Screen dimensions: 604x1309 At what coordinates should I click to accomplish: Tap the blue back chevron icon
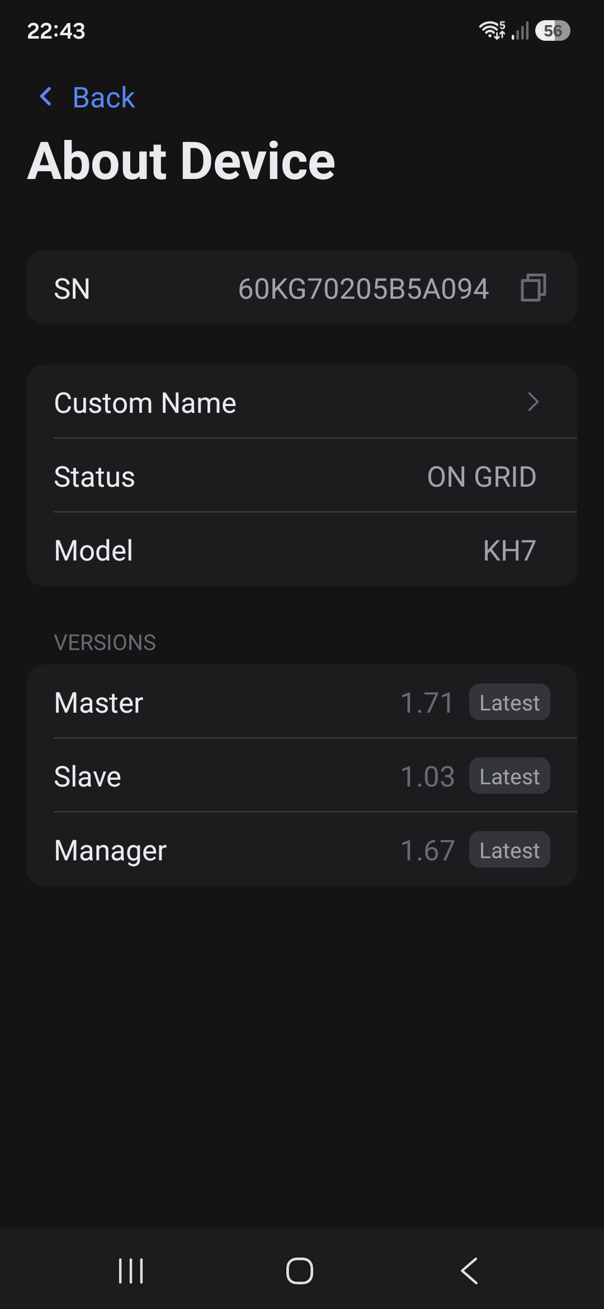click(46, 97)
